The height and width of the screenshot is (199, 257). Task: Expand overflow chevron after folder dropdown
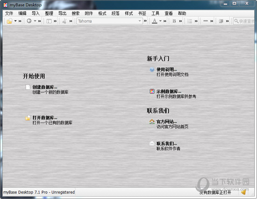(x=20, y=21)
